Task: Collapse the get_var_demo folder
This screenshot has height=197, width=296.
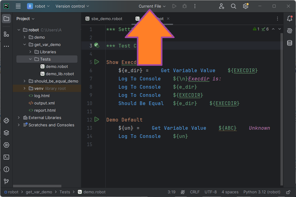Action: coord(25,44)
